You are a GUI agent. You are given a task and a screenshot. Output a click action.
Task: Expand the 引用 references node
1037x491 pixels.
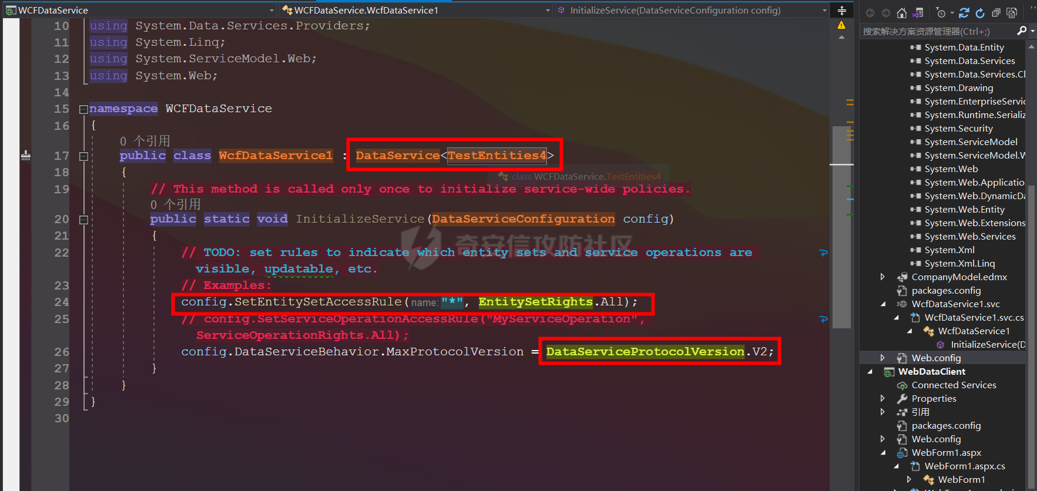point(882,412)
